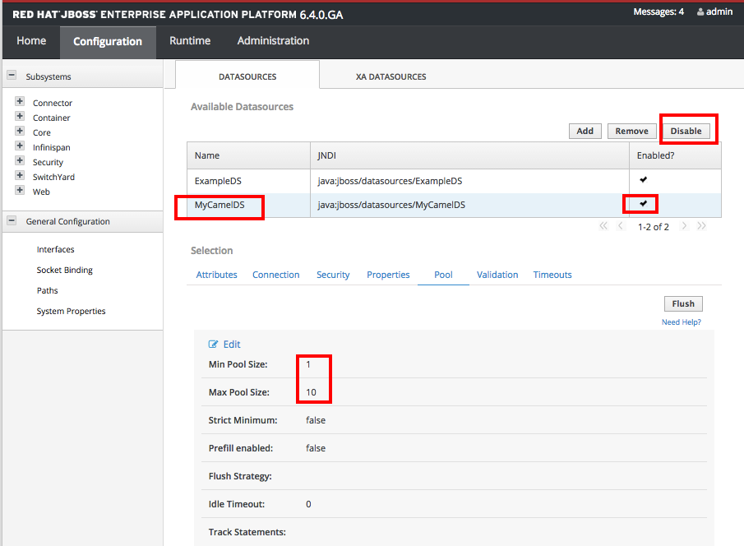Select the Paths configuration item

click(48, 290)
